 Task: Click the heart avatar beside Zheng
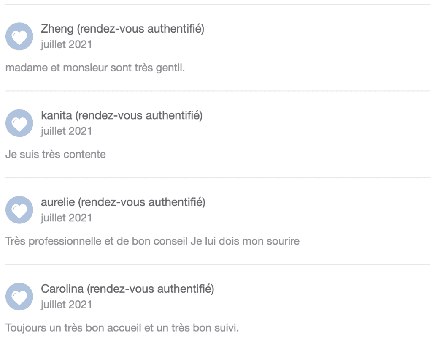click(x=19, y=36)
